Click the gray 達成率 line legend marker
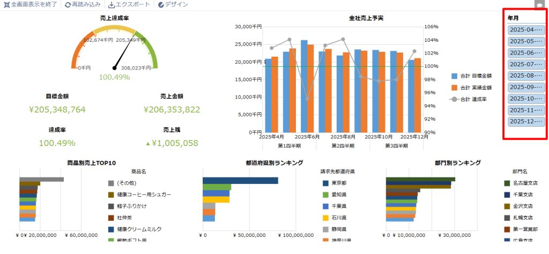The width and height of the screenshot is (549, 254). click(x=455, y=99)
